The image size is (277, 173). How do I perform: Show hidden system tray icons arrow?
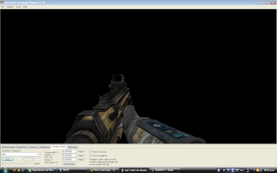pos(254,170)
